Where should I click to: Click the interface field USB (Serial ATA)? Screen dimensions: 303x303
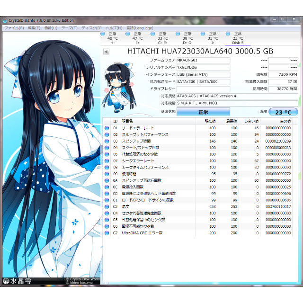pos(203,75)
